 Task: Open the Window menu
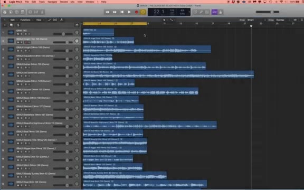click(90, 2)
